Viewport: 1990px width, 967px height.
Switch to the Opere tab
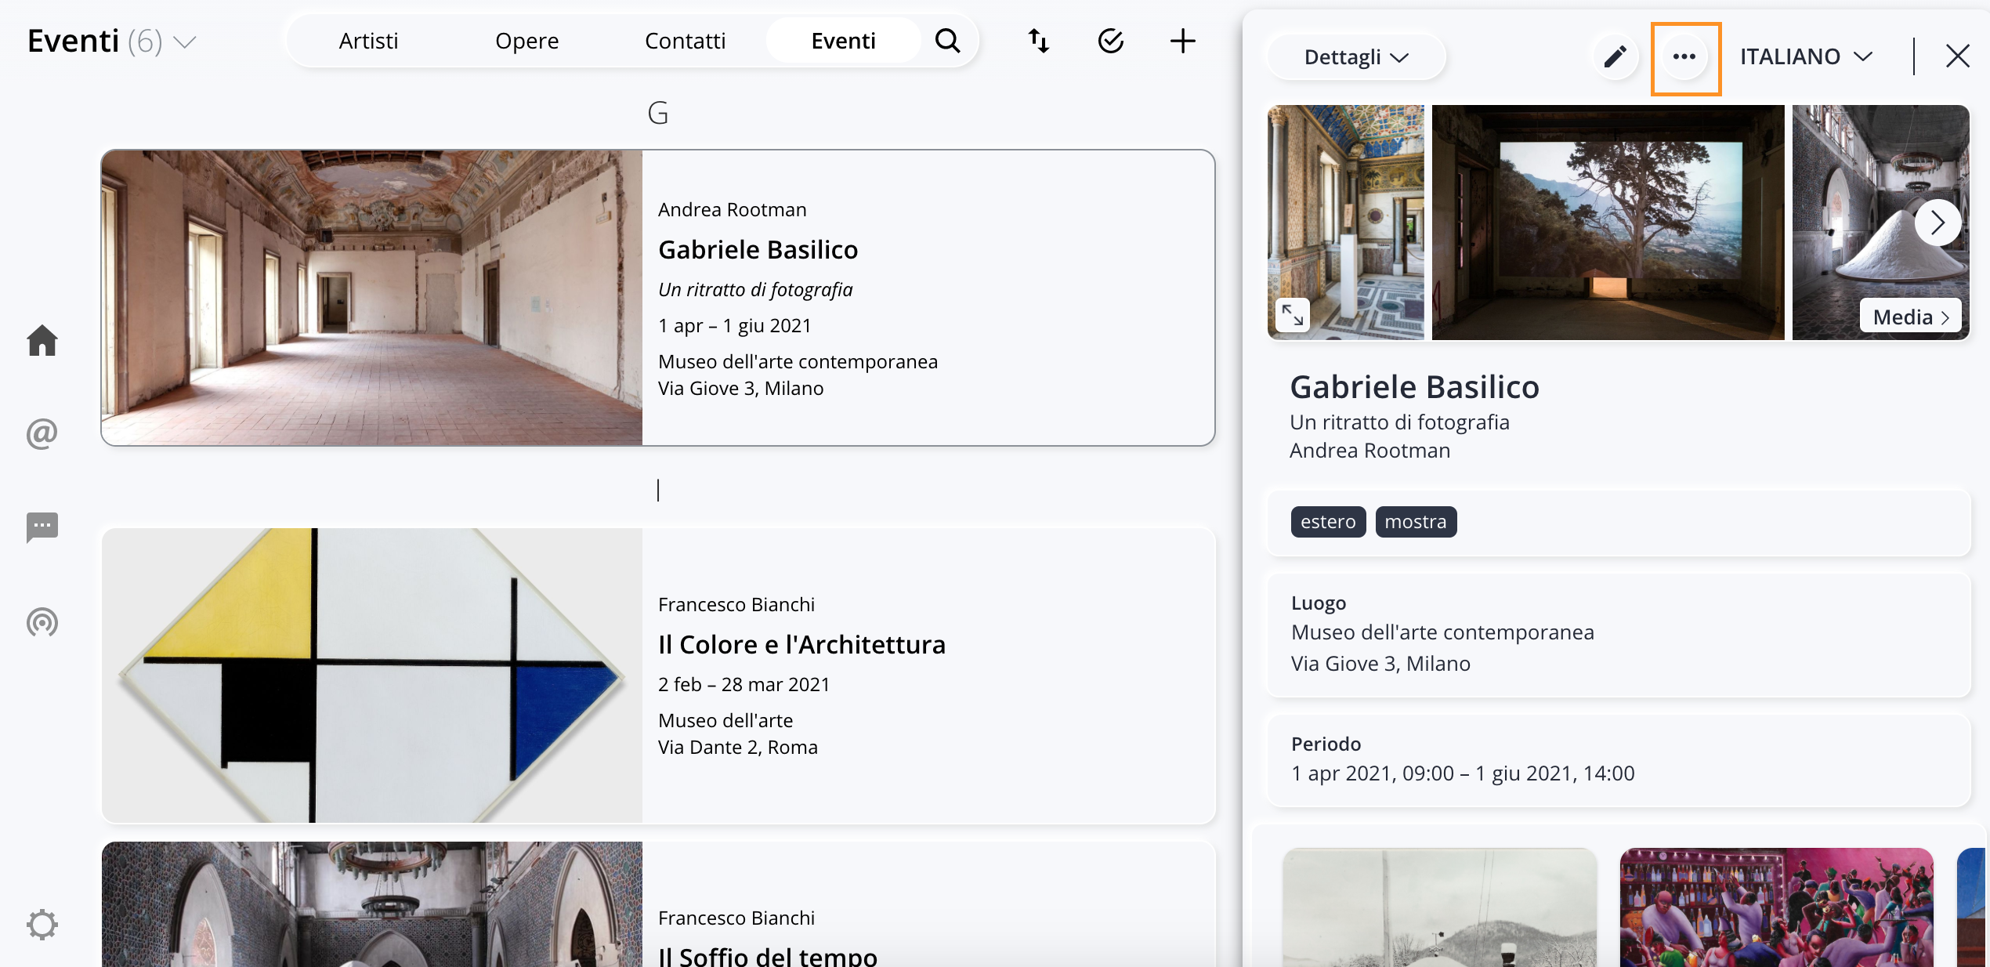(527, 41)
